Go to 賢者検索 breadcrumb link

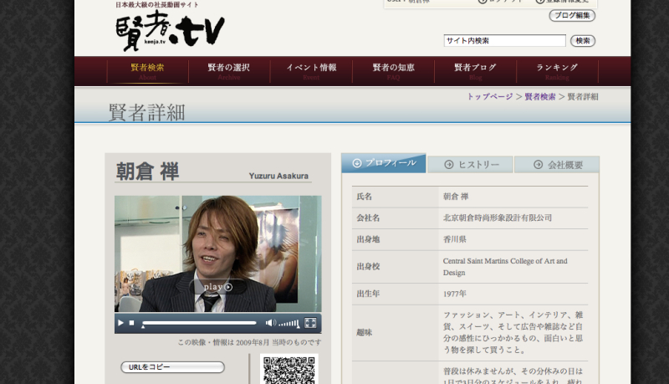(x=539, y=97)
